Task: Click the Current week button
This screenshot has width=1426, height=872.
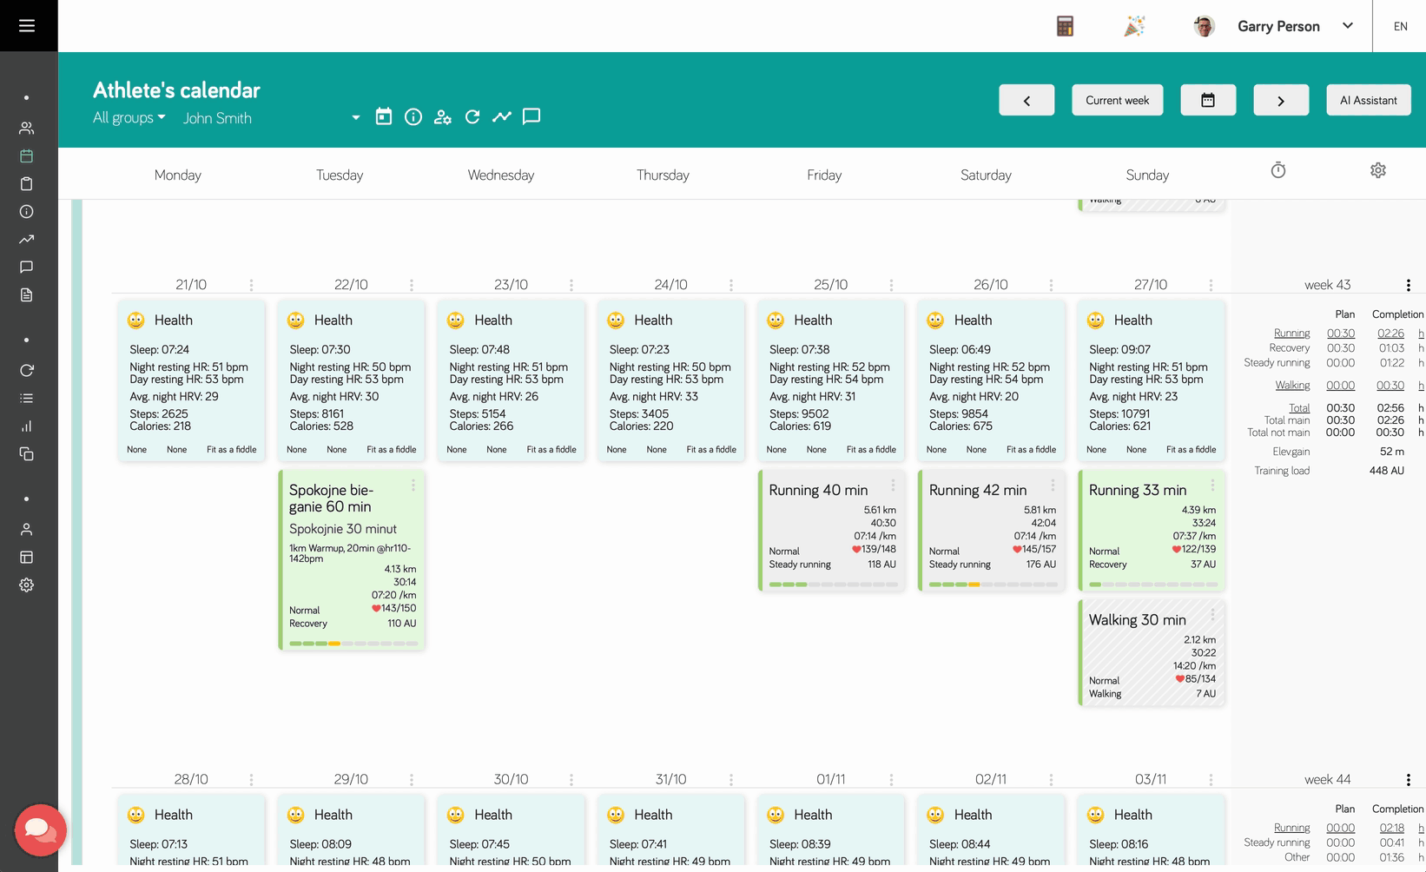Action: pos(1117,100)
